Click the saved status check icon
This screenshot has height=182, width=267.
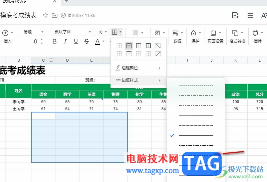point(63,15)
